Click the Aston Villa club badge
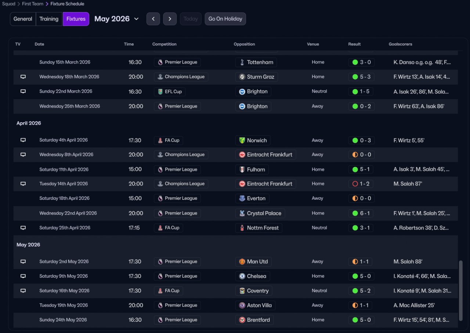Viewport: 470px width, 333px height. click(x=242, y=305)
